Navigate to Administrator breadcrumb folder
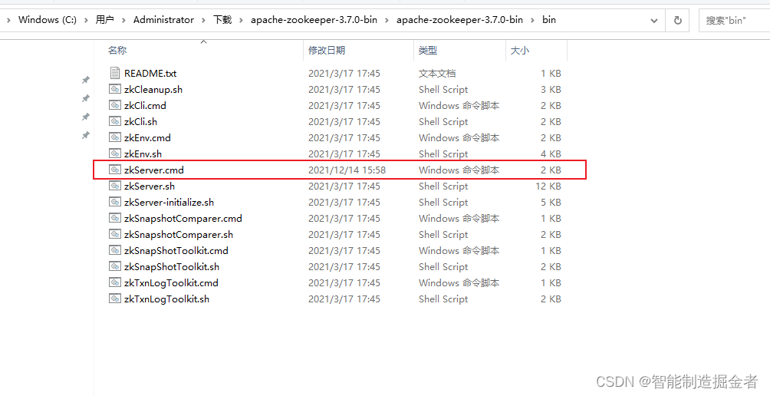The height and width of the screenshot is (396, 770). [163, 20]
